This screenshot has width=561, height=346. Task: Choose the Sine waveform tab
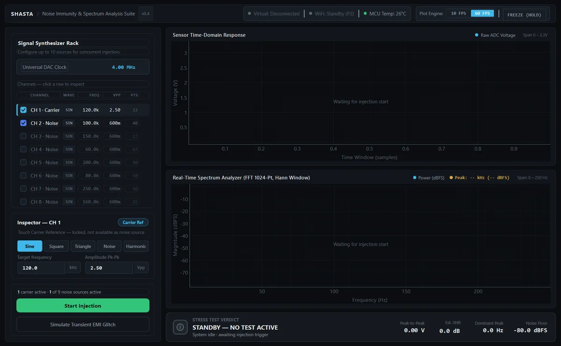[x=29, y=246]
